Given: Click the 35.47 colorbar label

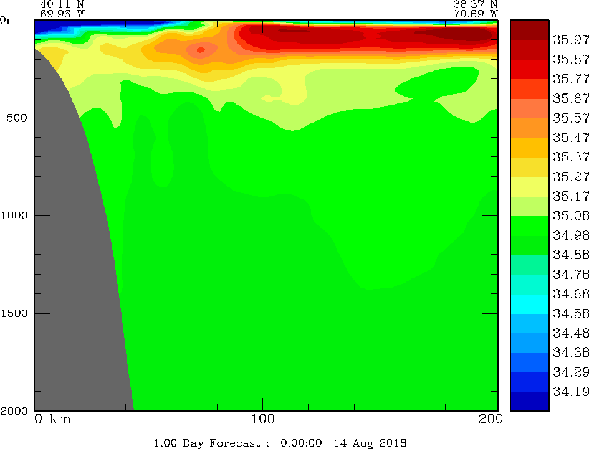Looking at the screenshot, I should [570, 138].
